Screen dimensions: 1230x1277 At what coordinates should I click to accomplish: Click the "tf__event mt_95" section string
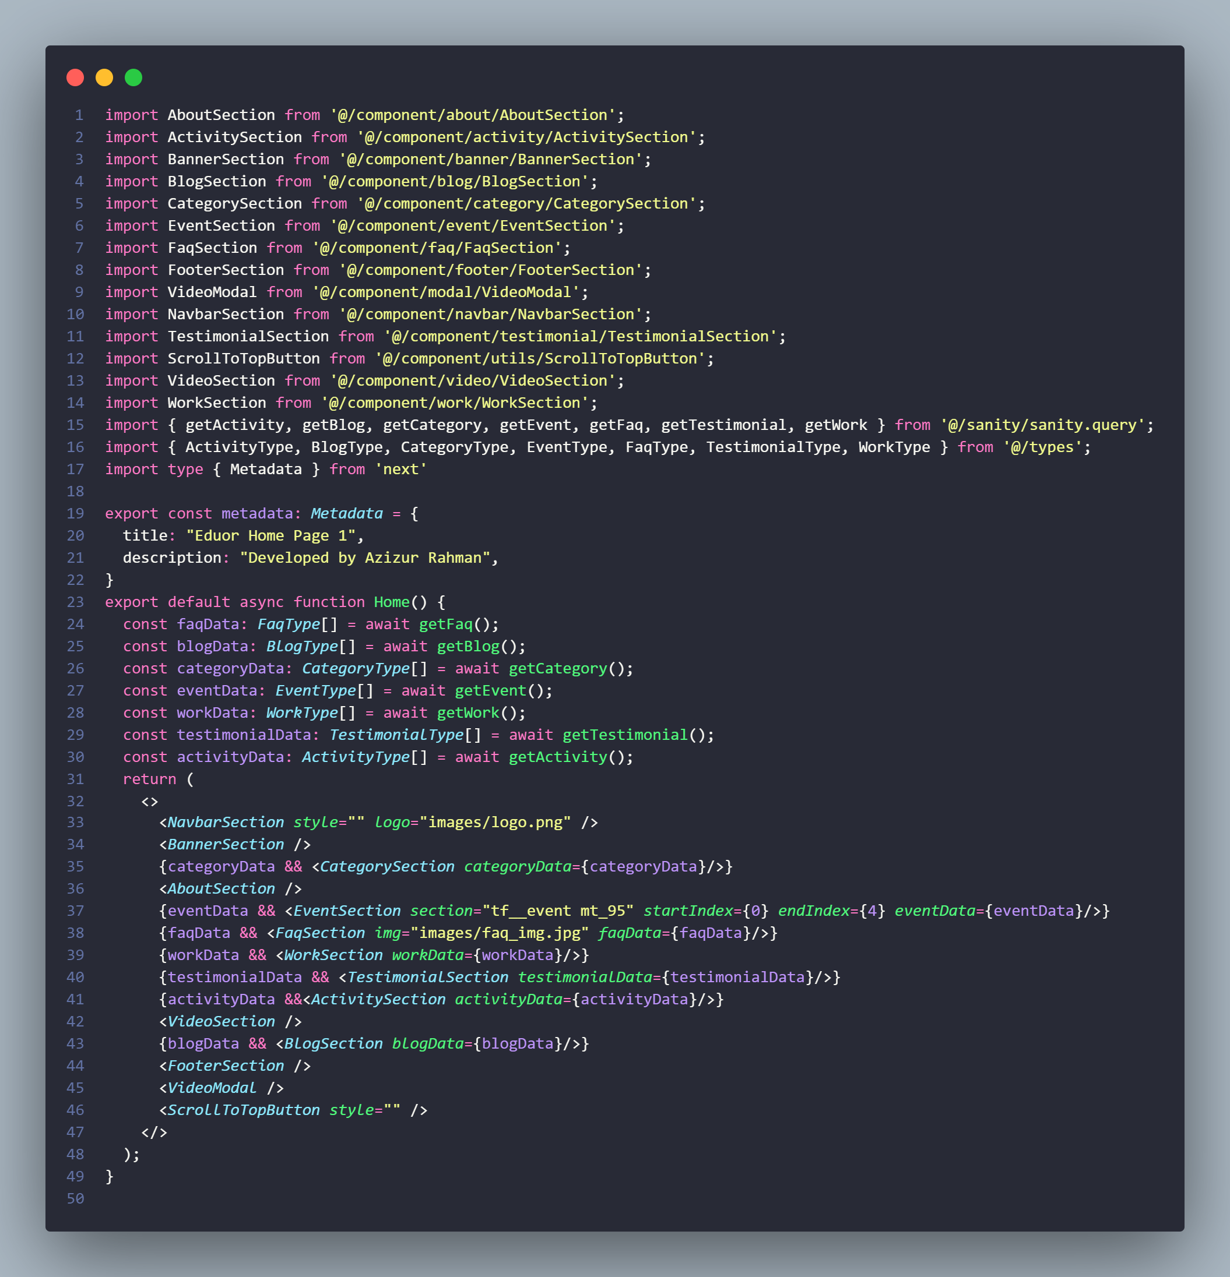point(557,911)
